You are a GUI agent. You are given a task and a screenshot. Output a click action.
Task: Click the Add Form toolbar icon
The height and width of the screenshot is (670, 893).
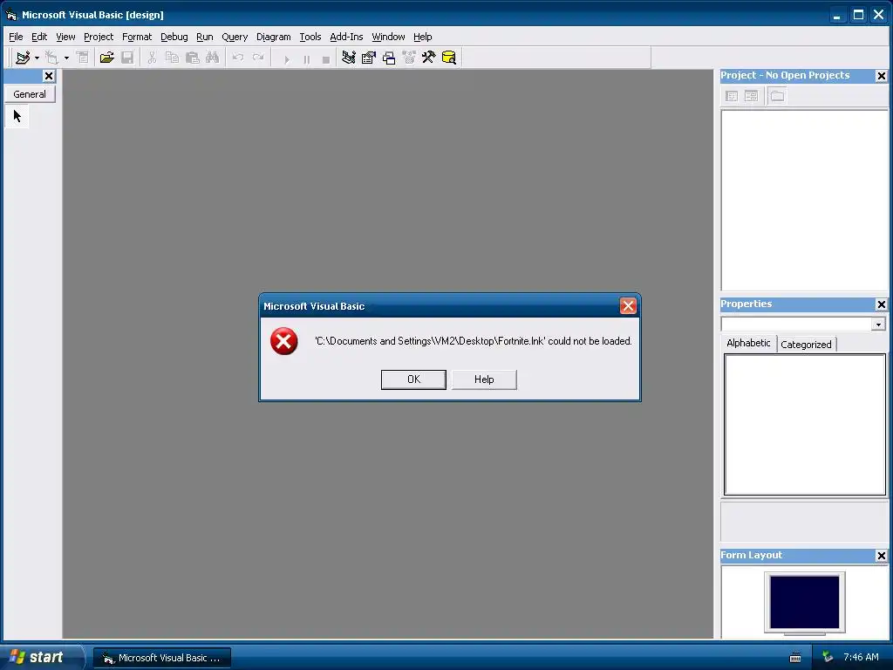pos(51,58)
